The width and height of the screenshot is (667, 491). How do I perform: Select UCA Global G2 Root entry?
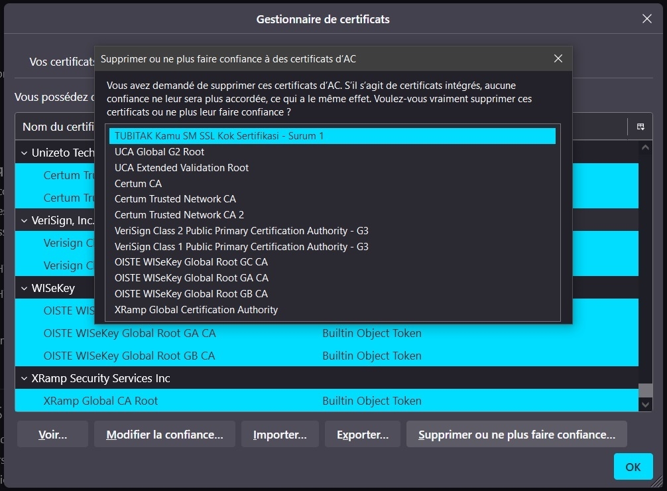click(x=159, y=152)
